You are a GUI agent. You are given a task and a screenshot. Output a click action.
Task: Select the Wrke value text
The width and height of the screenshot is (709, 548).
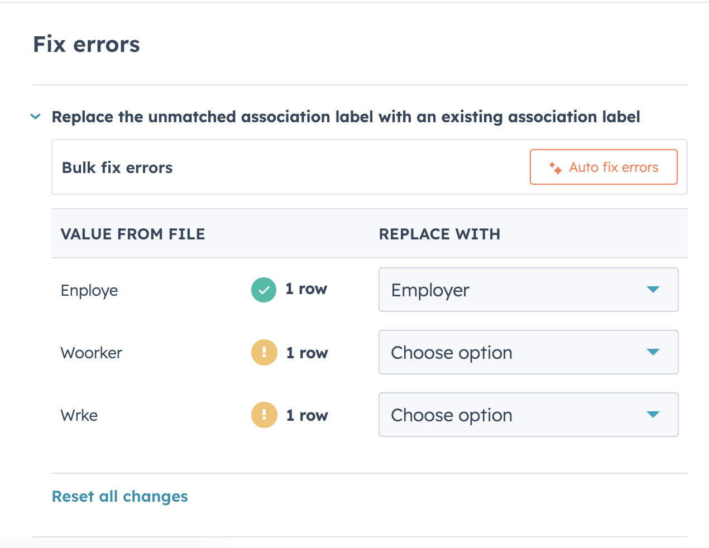point(79,415)
